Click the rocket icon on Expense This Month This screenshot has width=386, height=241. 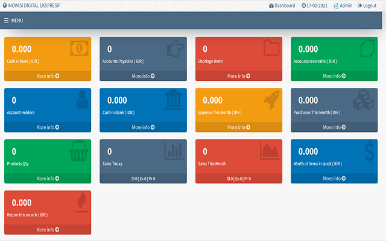271,99
